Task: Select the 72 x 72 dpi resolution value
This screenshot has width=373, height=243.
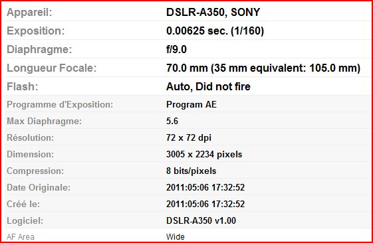Action: click(189, 138)
